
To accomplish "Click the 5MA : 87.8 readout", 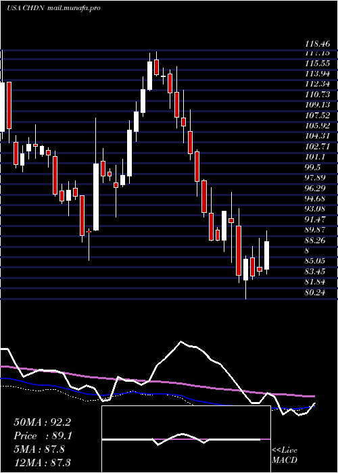I will tap(39, 449).
